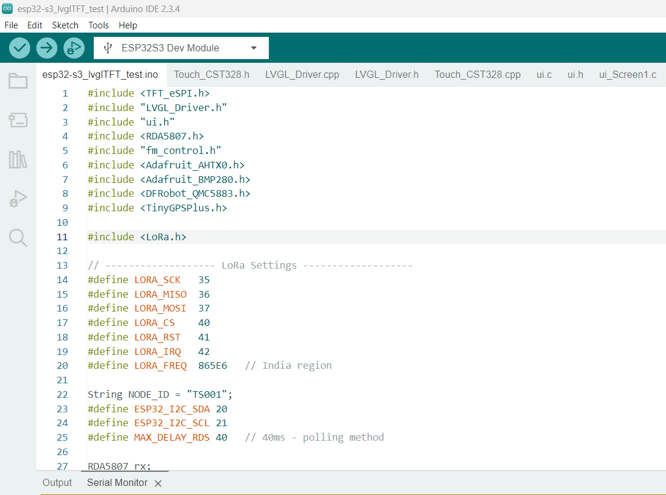Screen dimensions: 666x495
Task: Select the Serial Monitor panel tab
Action: (117, 483)
